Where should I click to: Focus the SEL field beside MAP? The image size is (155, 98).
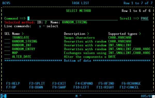point(7,53)
